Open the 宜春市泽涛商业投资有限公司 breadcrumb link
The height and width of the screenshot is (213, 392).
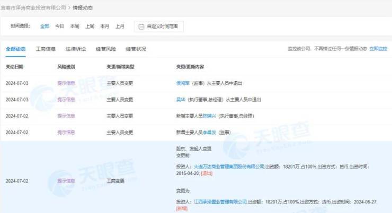pyautogui.click(x=33, y=7)
